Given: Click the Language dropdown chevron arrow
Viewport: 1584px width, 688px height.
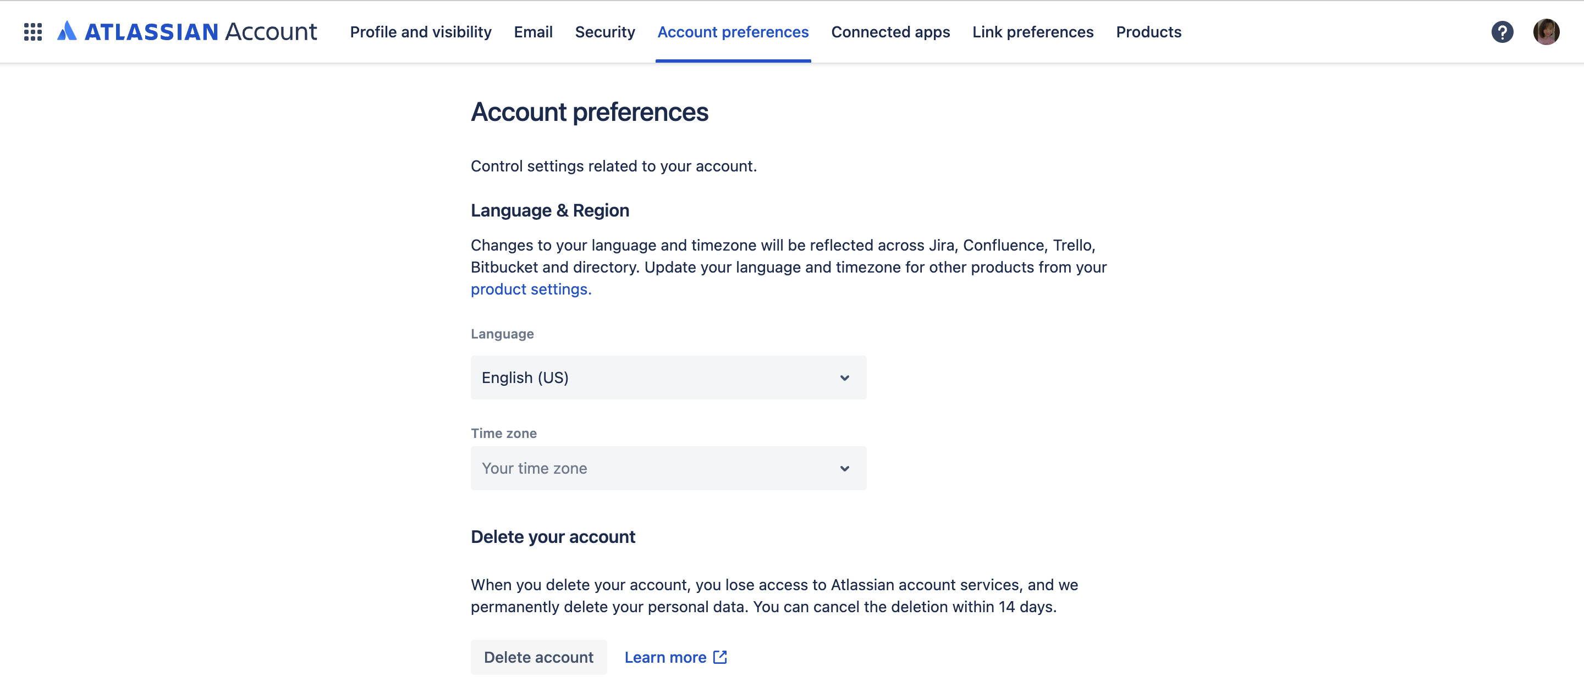Looking at the screenshot, I should [844, 378].
